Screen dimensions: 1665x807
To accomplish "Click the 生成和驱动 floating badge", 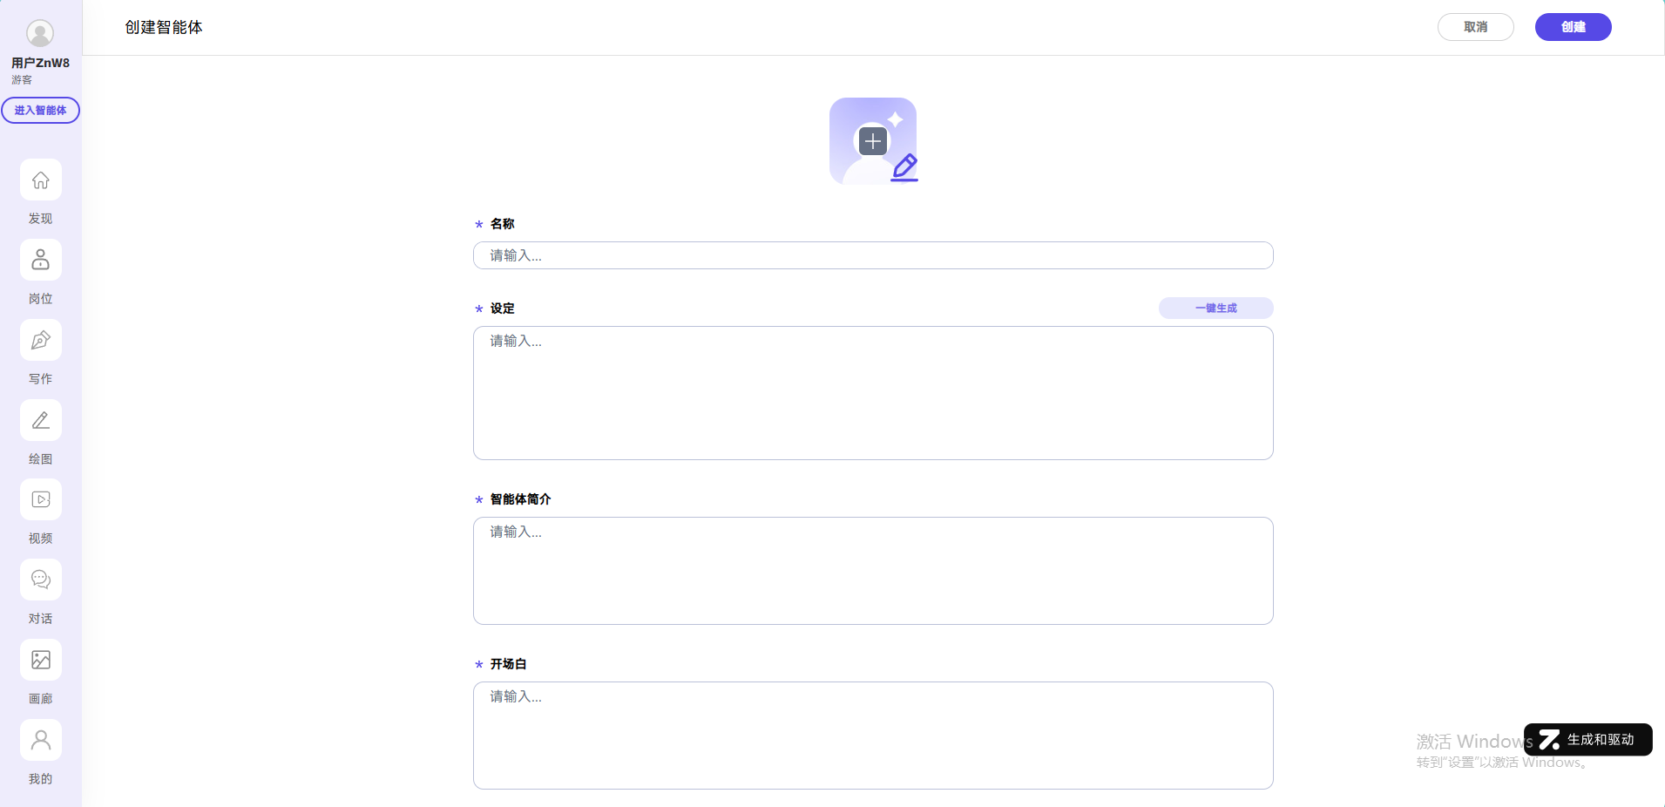I will 1587,740.
